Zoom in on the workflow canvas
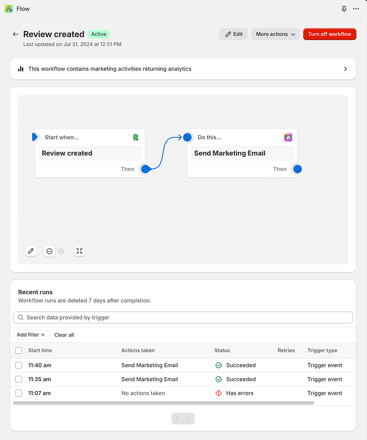The image size is (367, 440). tap(61, 251)
